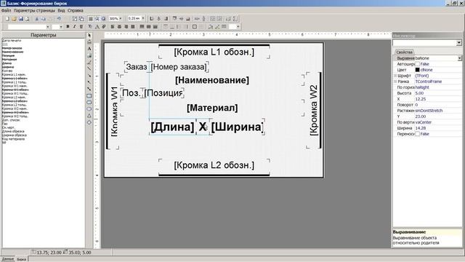Toggle Underline formatting button

[x=81, y=27]
